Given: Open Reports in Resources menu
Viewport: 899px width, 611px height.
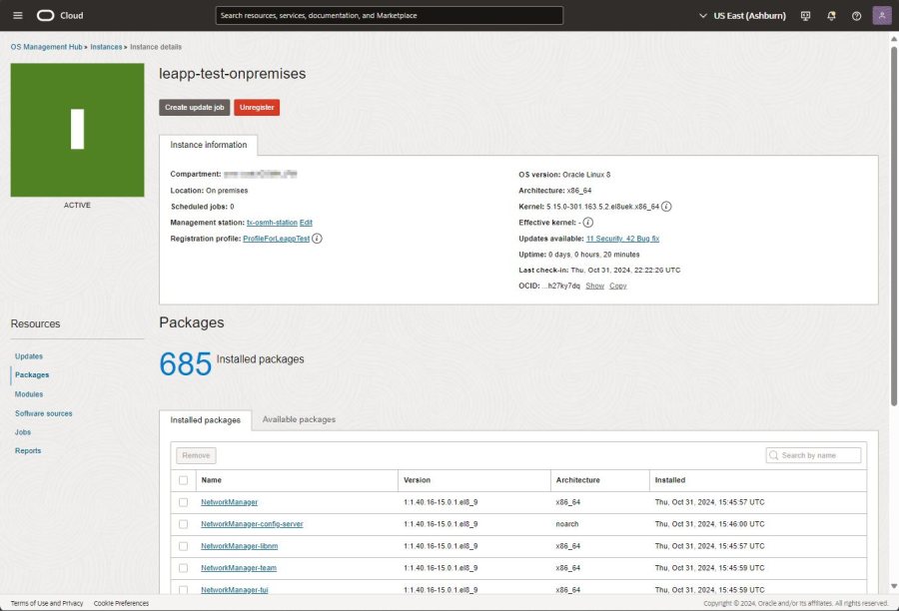Looking at the screenshot, I should click(x=28, y=450).
